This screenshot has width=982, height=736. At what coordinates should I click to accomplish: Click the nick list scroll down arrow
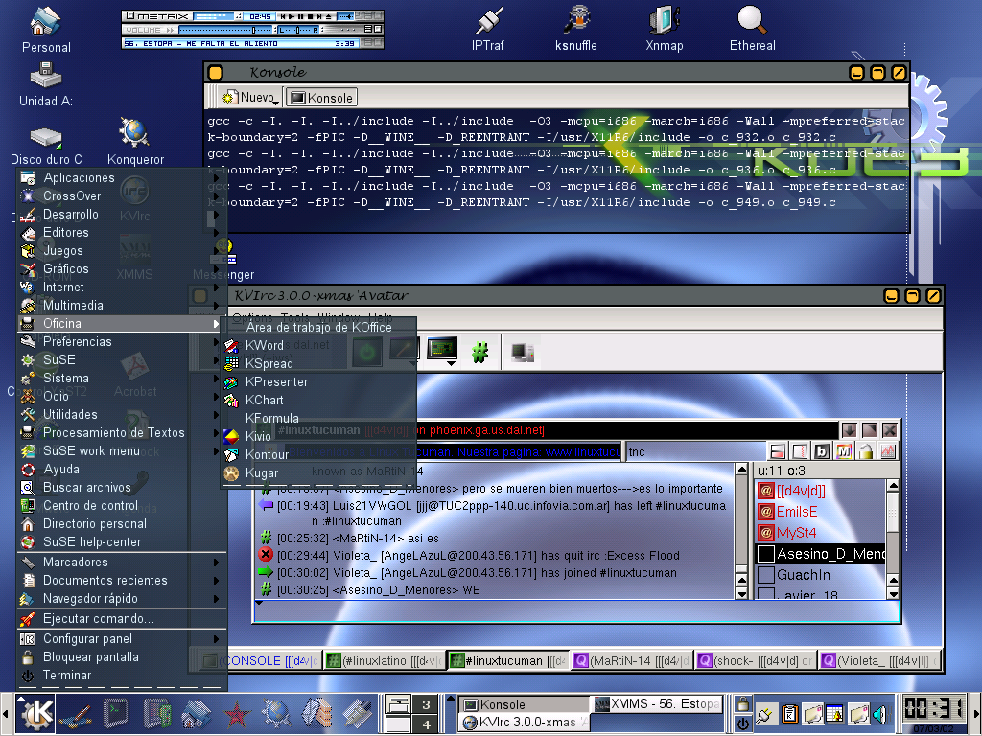893,594
